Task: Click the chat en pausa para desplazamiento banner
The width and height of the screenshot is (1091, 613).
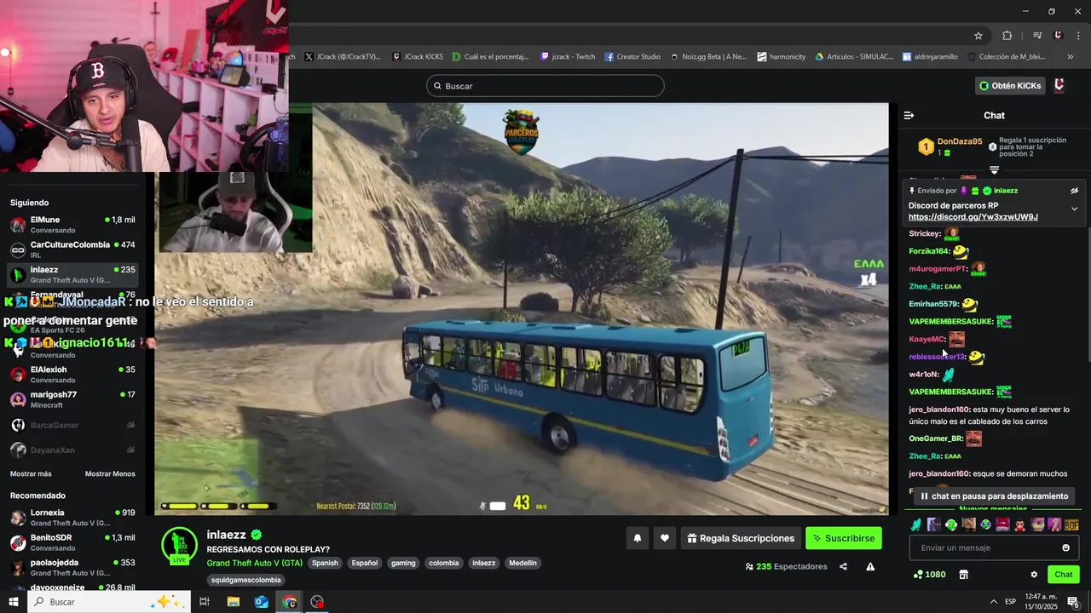Action: [x=994, y=496]
